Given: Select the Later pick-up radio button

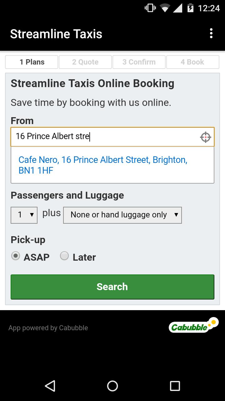Looking at the screenshot, I should coord(64,256).
